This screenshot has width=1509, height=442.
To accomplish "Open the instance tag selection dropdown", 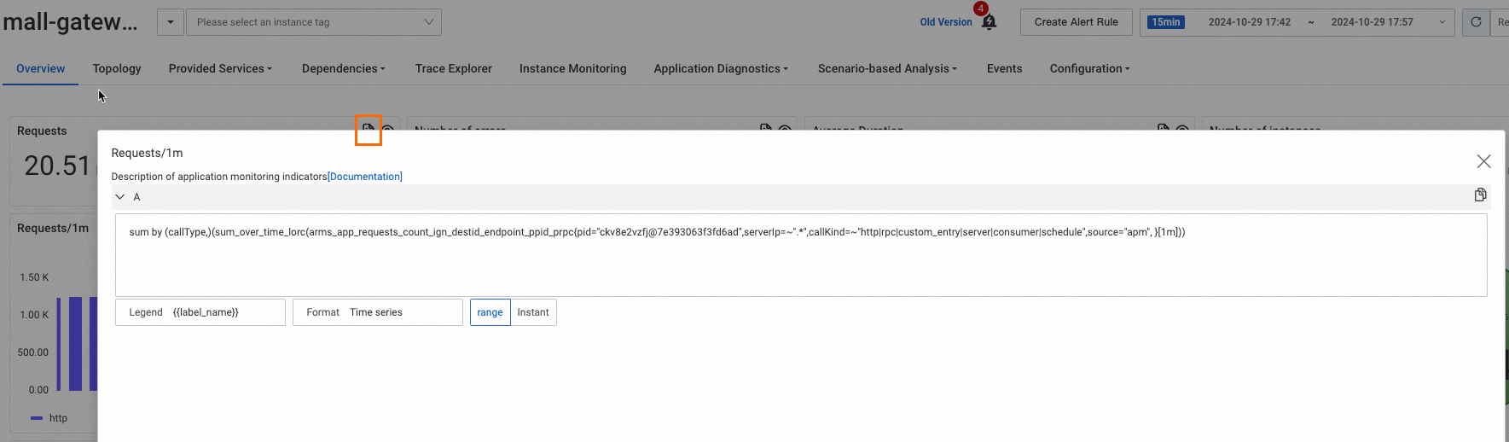I will click(314, 22).
